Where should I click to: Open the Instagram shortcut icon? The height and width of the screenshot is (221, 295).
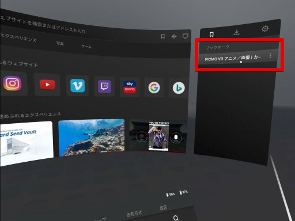(12, 83)
